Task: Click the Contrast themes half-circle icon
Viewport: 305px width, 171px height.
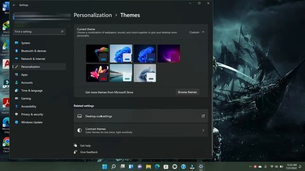Action: coord(80,130)
